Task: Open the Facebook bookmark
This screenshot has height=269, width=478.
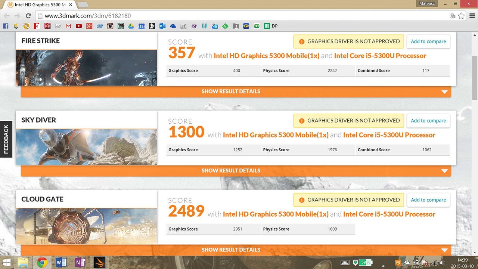Action: pos(6,26)
